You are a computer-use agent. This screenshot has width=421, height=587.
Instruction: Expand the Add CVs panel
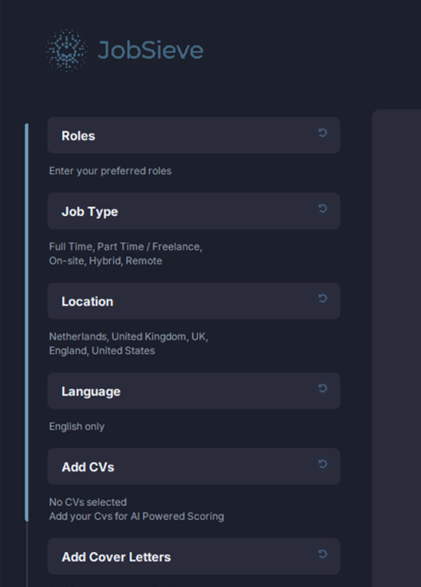[x=194, y=467]
